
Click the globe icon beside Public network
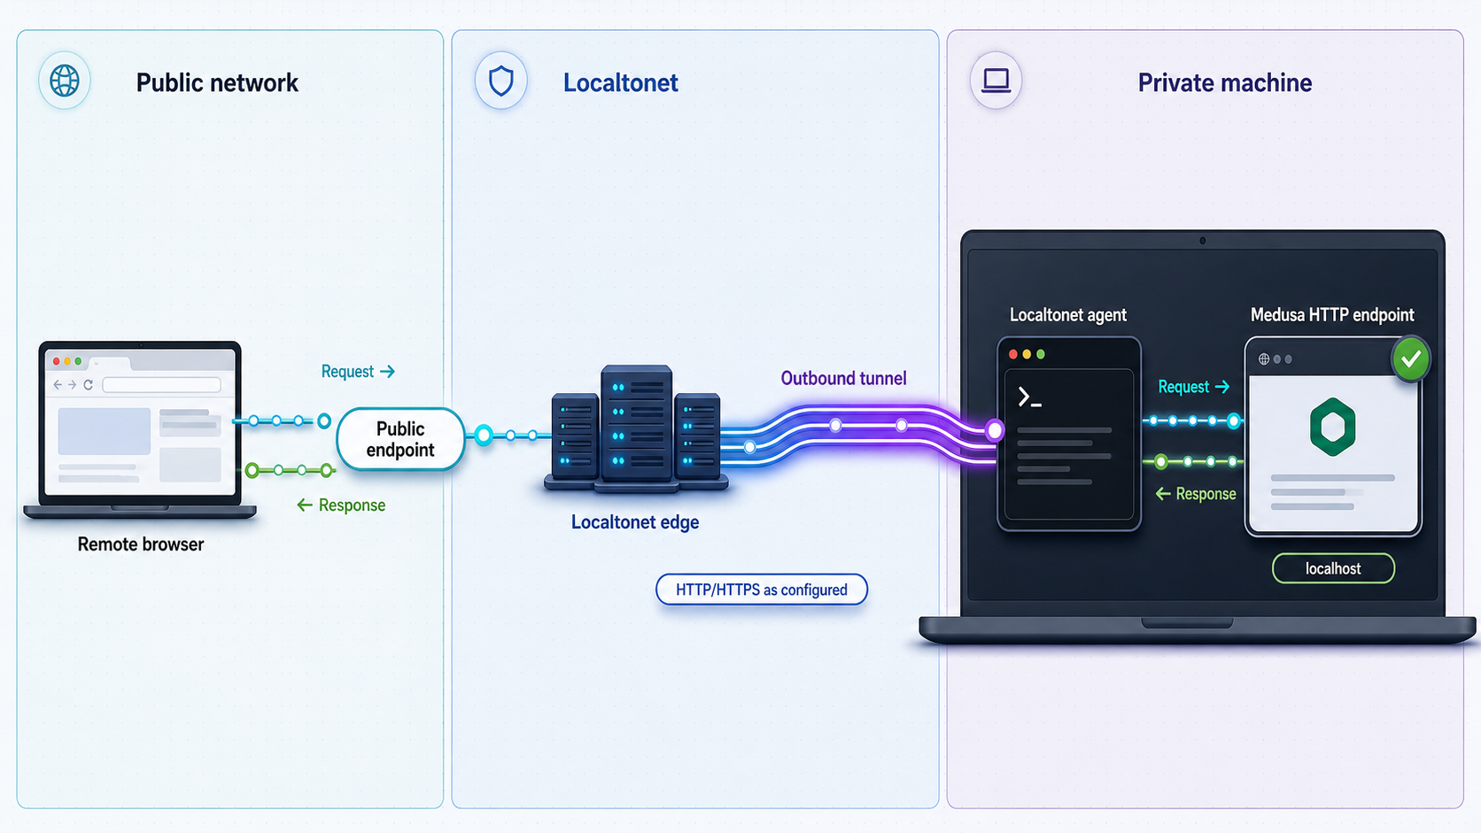click(65, 81)
